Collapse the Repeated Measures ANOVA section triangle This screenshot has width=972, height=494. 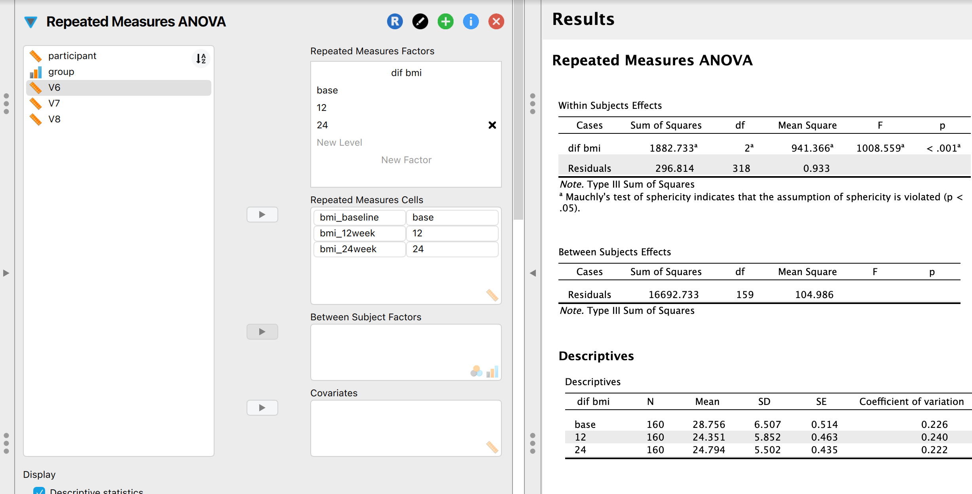pos(31,22)
